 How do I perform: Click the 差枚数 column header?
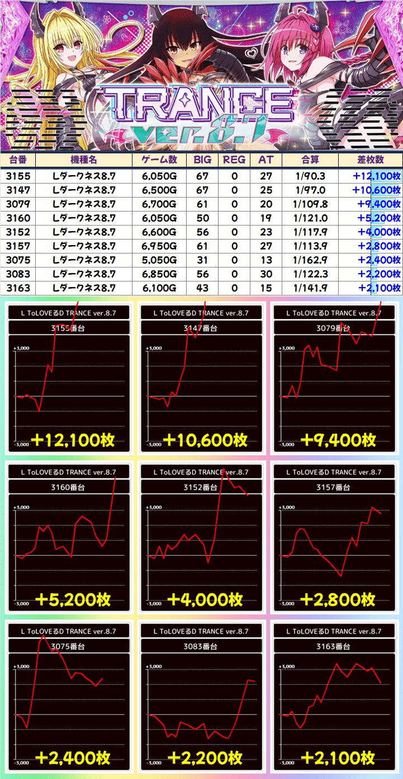369,159
